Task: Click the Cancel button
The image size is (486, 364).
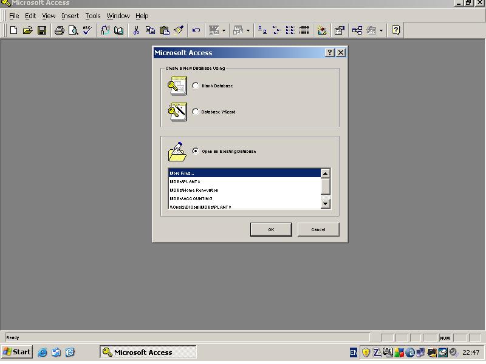Action: click(318, 229)
